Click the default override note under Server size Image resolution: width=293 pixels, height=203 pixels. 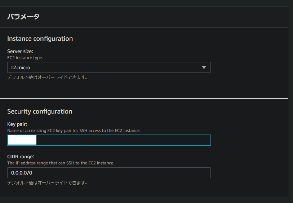[47, 77]
